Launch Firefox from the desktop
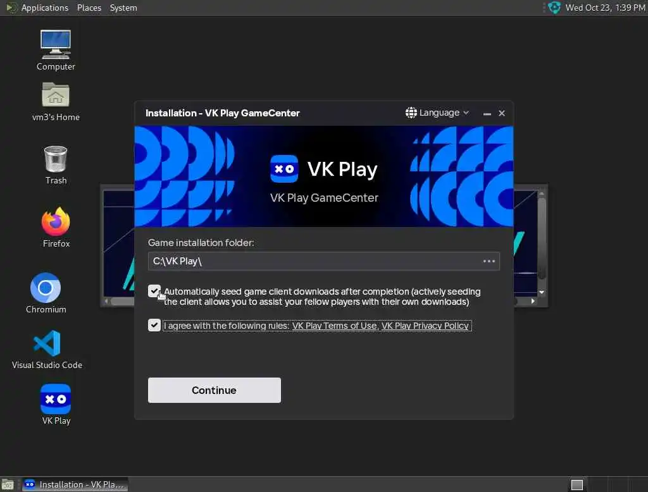Screen dimensions: 648x492 pyautogui.click(x=56, y=227)
